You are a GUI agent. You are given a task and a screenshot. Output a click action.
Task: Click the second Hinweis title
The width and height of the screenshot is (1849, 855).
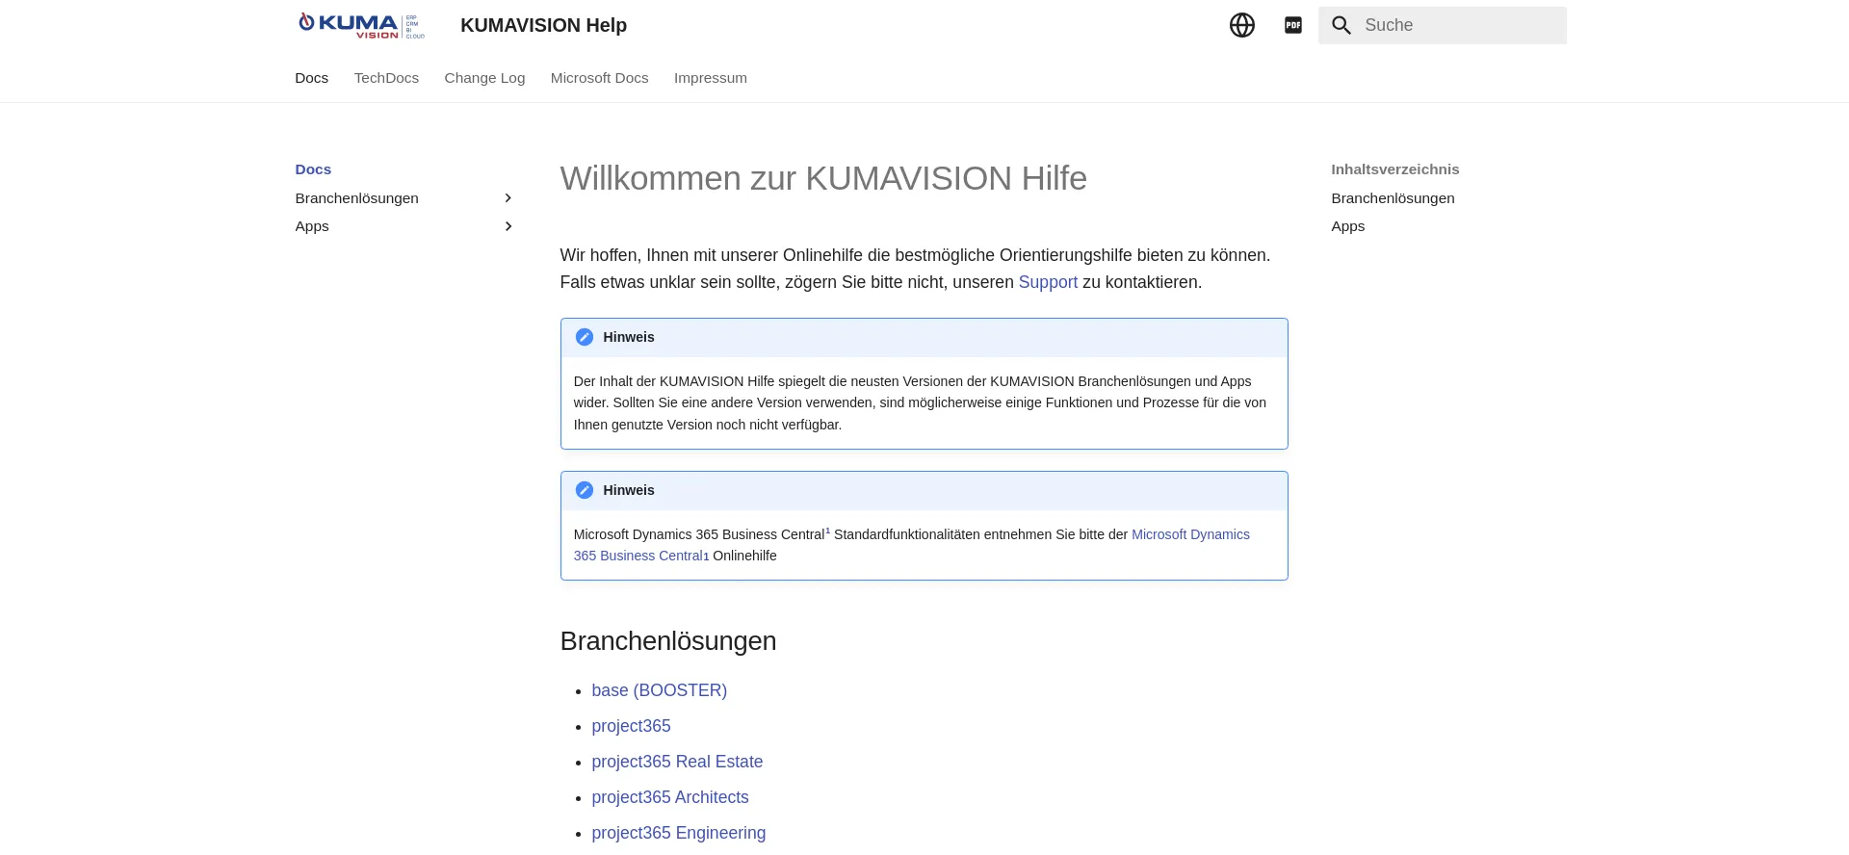pos(629,490)
